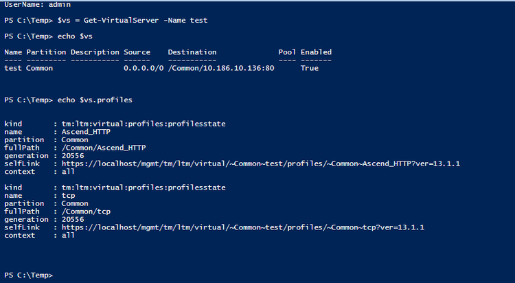
Task: Click the Source column header
Action: 137,52
